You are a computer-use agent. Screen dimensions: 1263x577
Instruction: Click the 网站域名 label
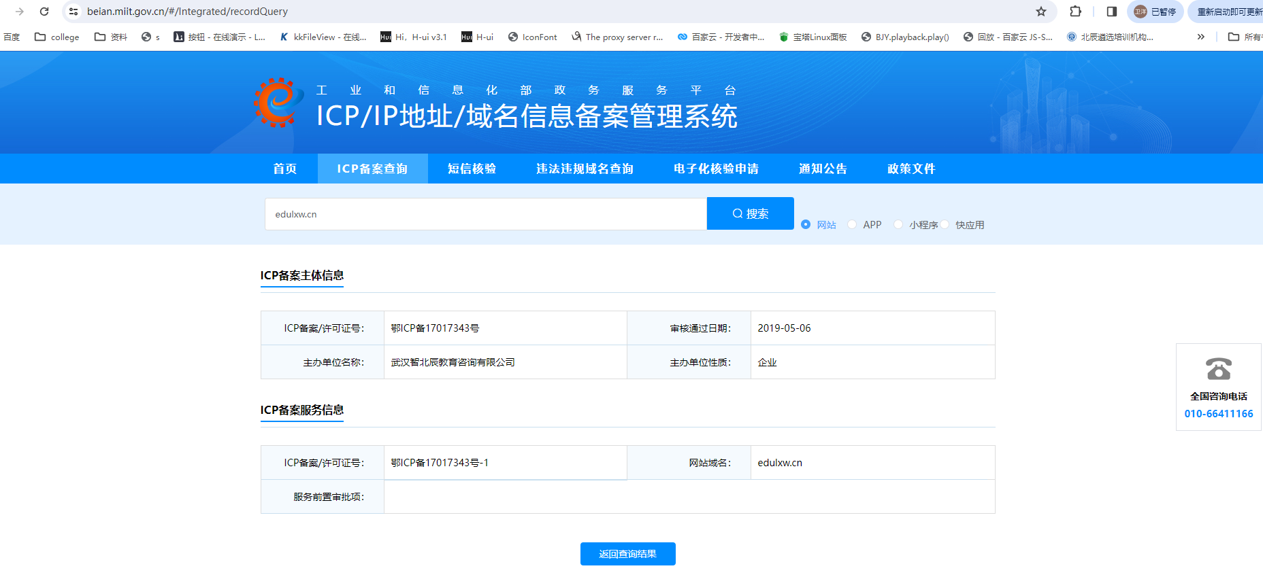710,463
